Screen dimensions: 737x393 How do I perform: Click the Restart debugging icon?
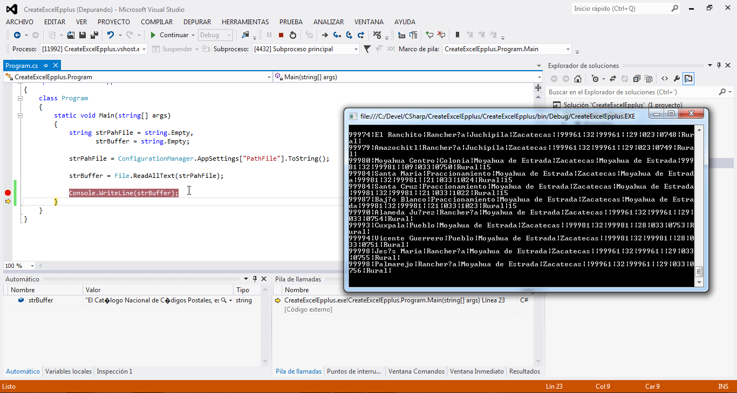click(293, 35)
